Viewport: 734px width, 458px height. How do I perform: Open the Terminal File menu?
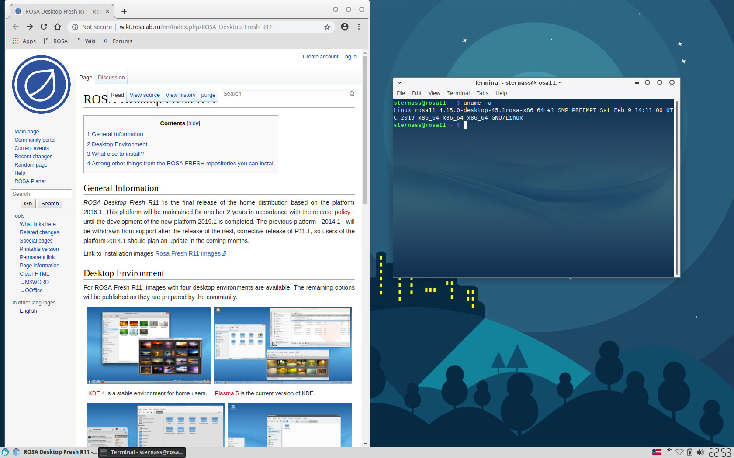pyautogui.click(x=401, y=93)
